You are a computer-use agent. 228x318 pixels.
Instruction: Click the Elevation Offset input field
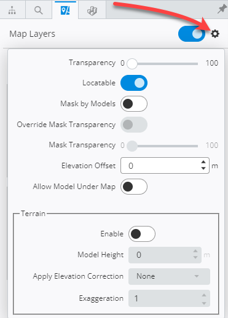(165, 166)
